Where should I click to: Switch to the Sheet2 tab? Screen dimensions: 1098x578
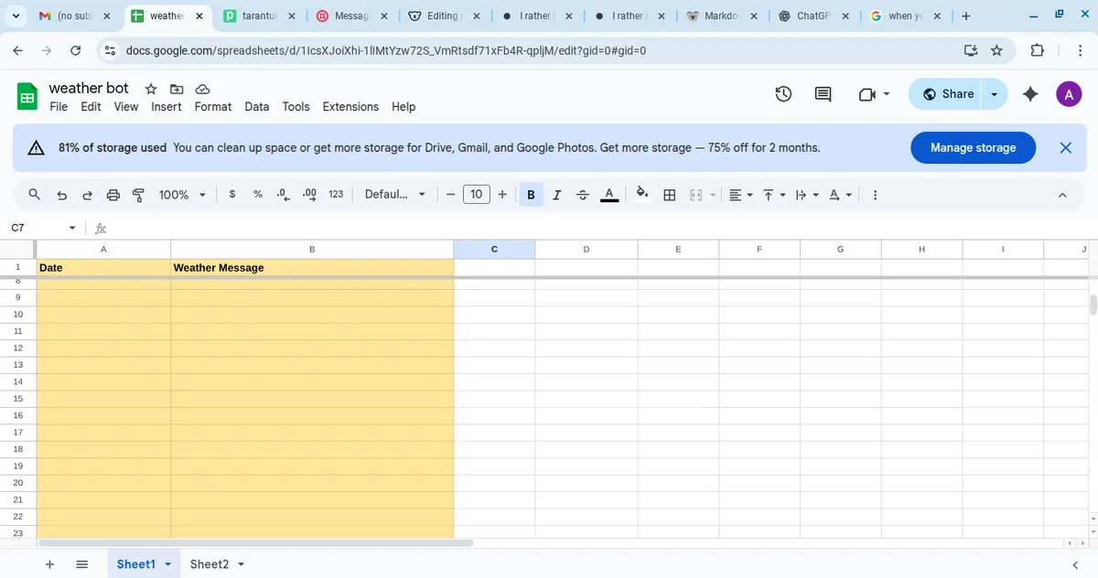(x=209, y=564)
